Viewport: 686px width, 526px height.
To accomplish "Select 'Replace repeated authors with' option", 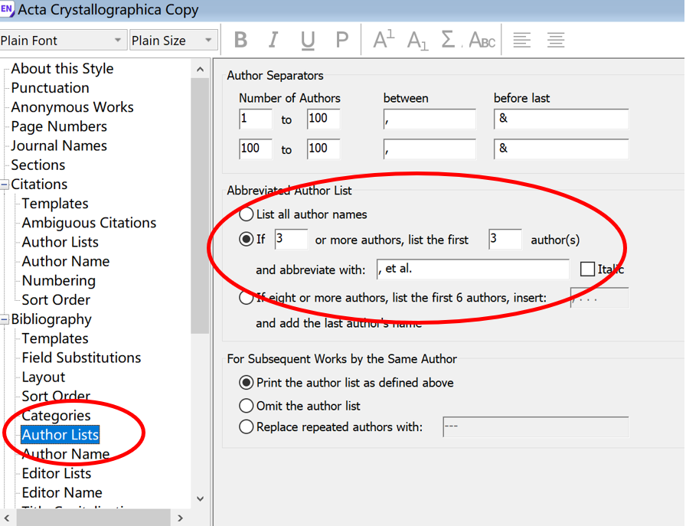I will pyautogui.click(x=247, y=426).
